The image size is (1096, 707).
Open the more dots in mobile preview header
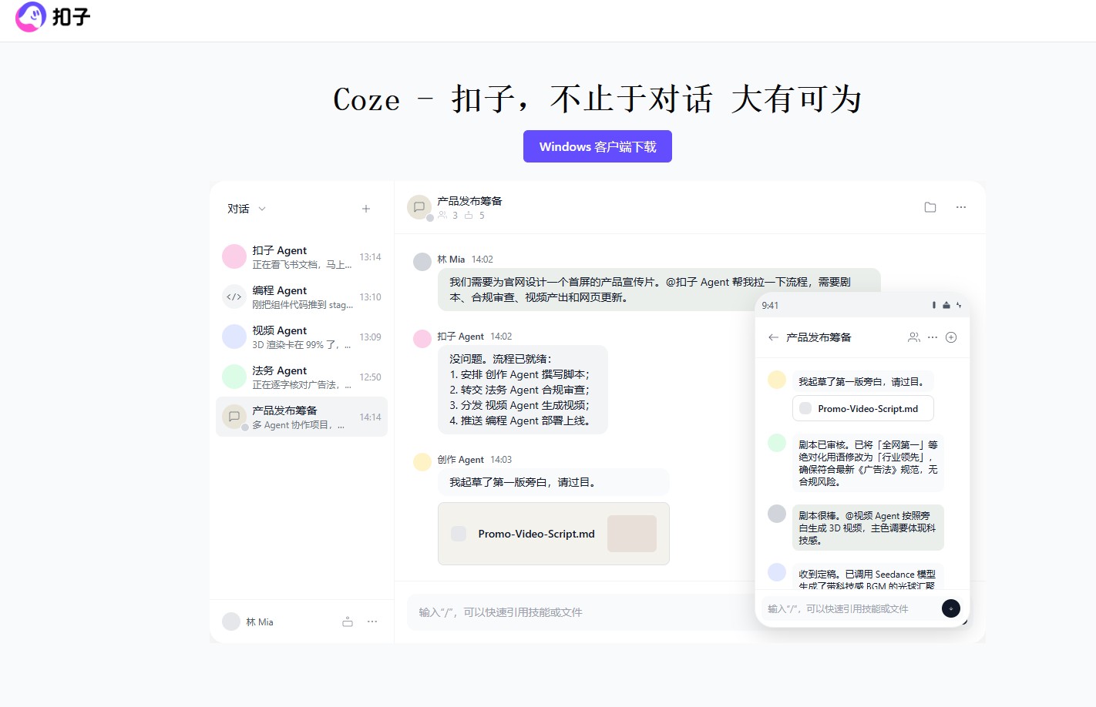point(933,337)
